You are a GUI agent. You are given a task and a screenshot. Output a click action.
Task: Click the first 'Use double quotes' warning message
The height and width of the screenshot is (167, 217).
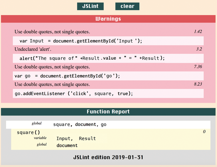tap(52, 32)
